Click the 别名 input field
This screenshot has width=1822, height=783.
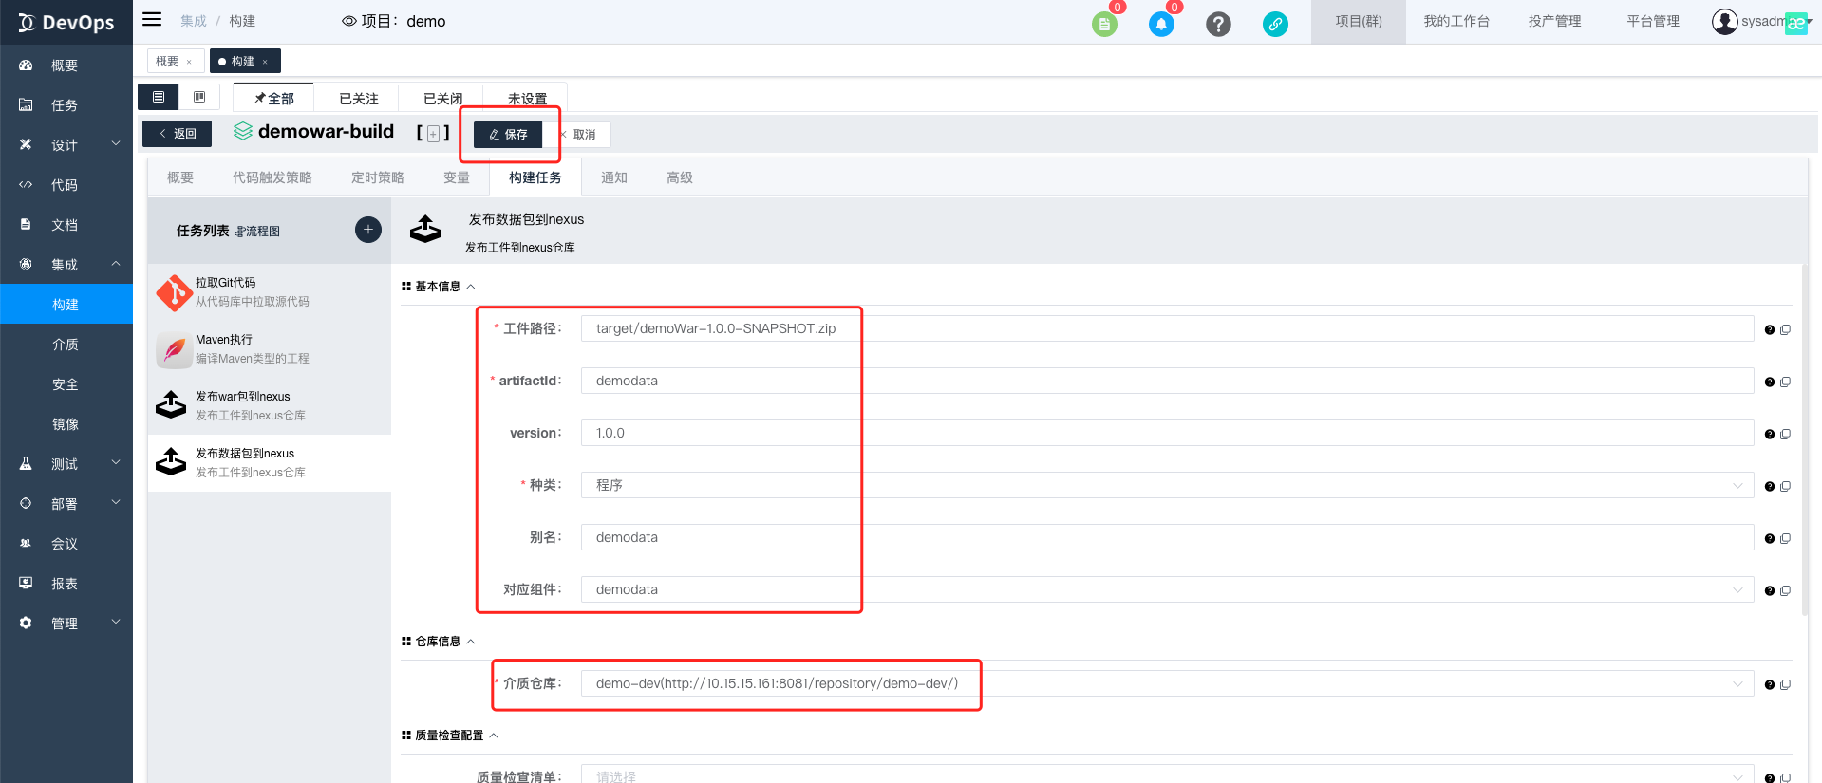1167,537
